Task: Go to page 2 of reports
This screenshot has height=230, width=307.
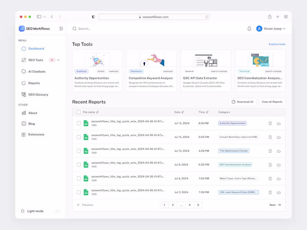Action: [173, 205]
